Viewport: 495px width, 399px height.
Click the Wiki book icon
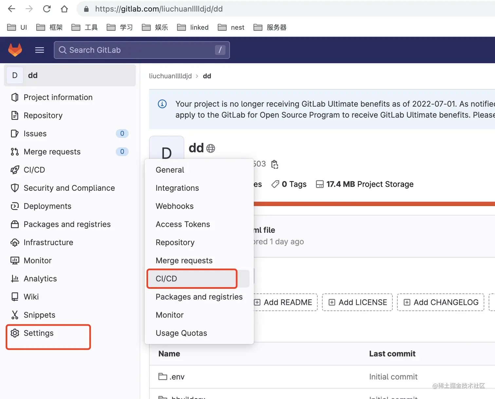tap(15, 297)
